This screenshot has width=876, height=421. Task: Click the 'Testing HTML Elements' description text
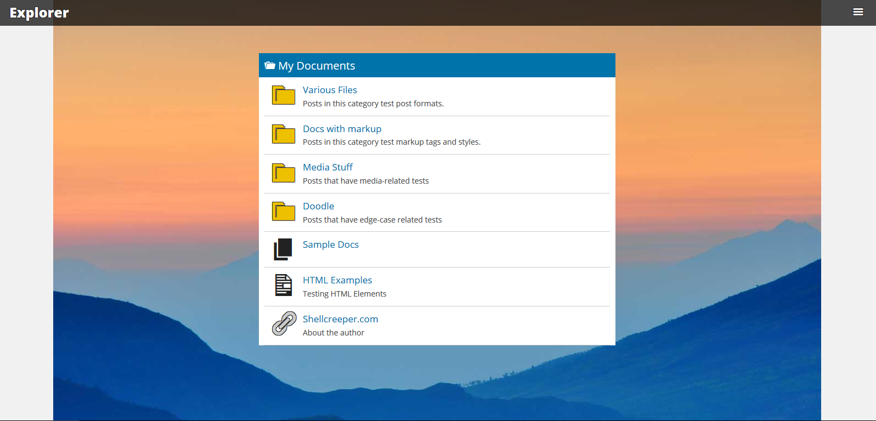pyautogui.click(x=344, y=294)
